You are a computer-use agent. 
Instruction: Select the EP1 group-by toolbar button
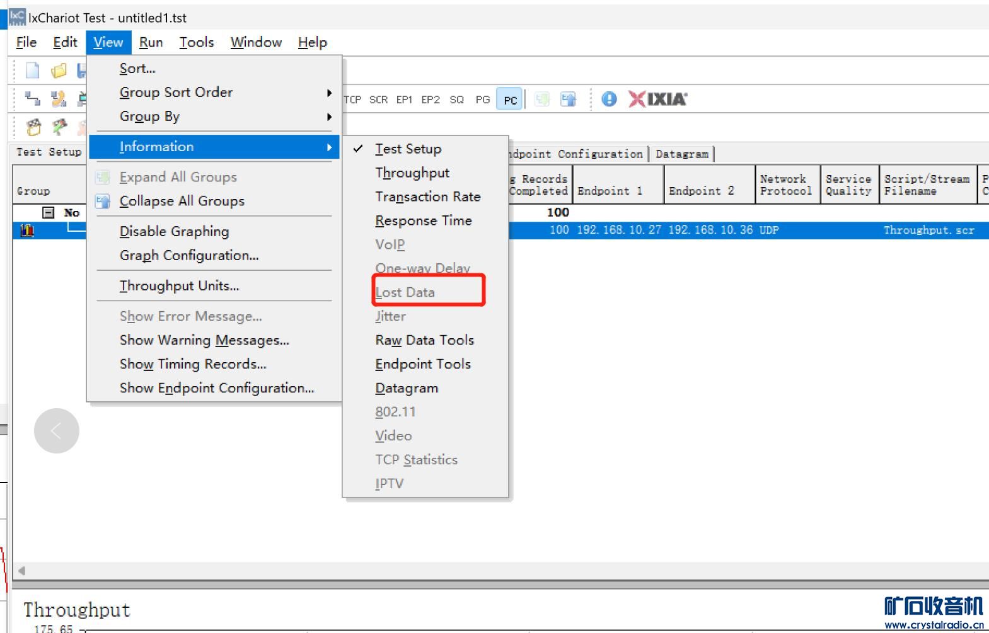click(x=404, y=100)
